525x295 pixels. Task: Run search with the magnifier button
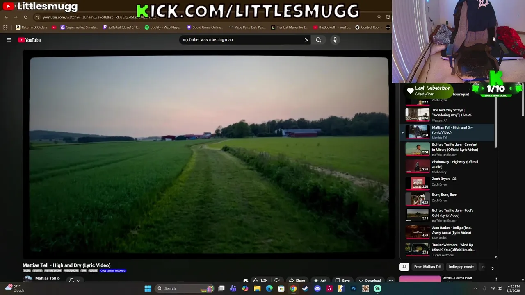pyautogui.click(x=318, y=40)
